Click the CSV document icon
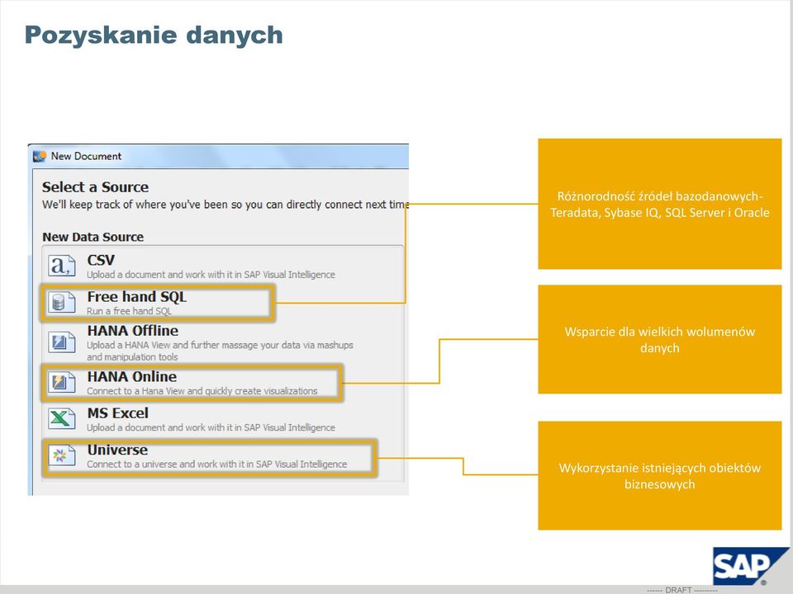Screen dimensions: 793x594 pyautogui.click(x=62, y=265)
